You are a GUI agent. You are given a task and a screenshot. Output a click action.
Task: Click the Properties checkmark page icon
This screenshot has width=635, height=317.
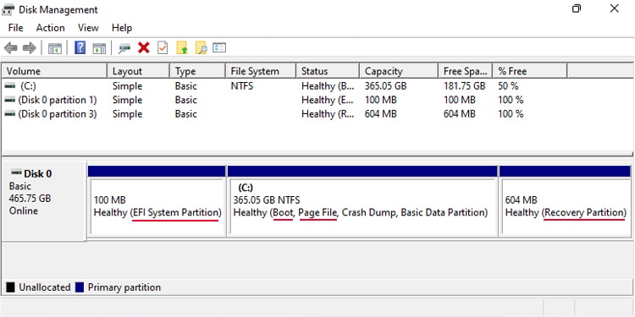pyautogui.click(x=163, y=47)
